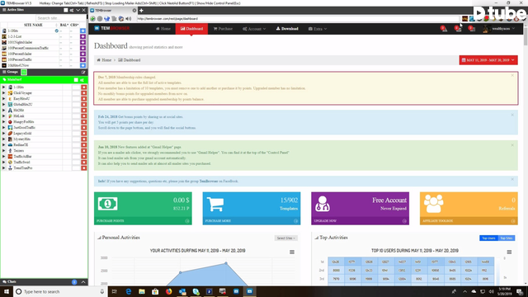
Task: Click the green add group button beside Groups
Action: (x=24, y=72)
